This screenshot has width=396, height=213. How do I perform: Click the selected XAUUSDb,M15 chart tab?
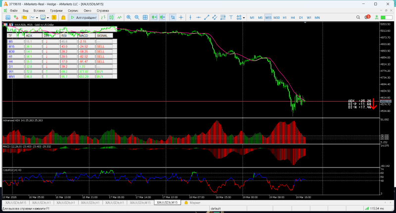[x=167, y=203]
